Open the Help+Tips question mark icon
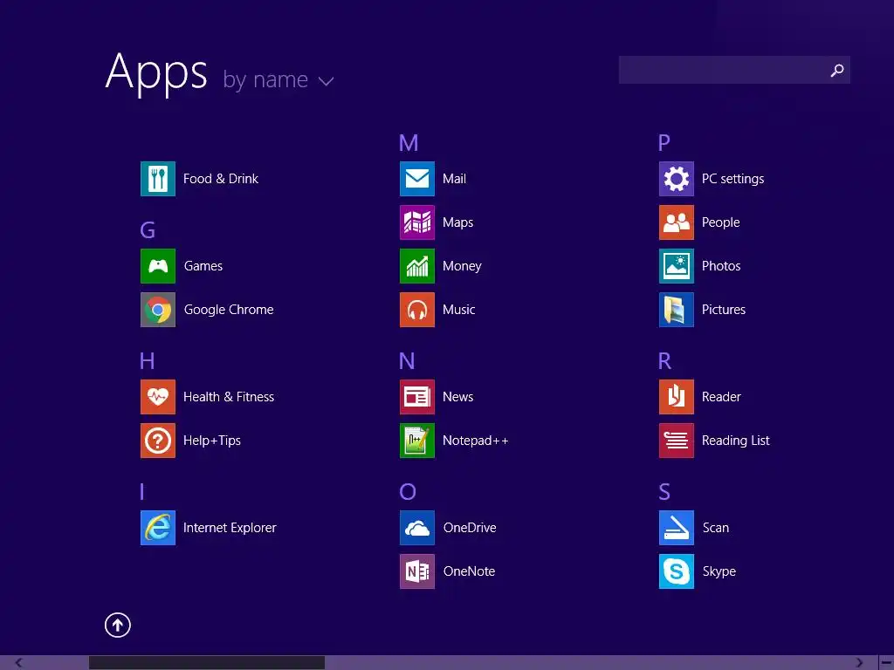This screenshot has height=670, width=894. pyautogui.click(x=158, y=441)
